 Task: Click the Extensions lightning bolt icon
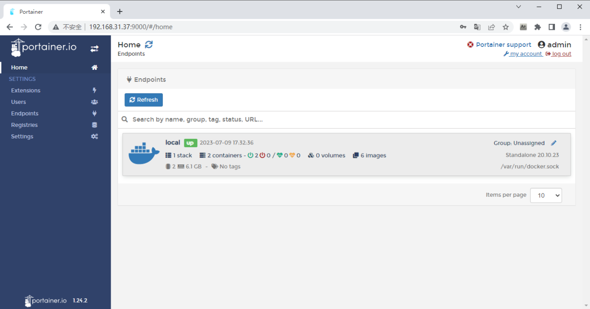pyautogui.click(x=94, y=91)
